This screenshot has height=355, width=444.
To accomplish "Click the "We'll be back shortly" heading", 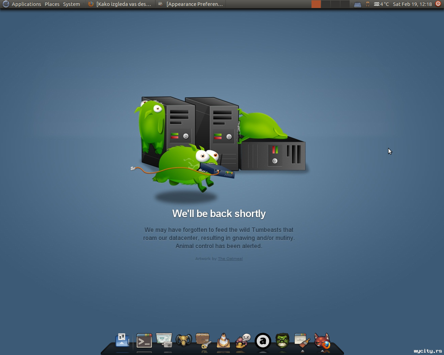I will coord(219,214).
